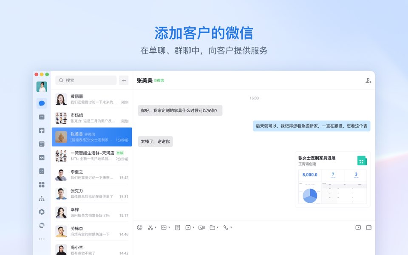
Task: Open the Mail icon in the sidebar
Action: click(x=42, y=117)
